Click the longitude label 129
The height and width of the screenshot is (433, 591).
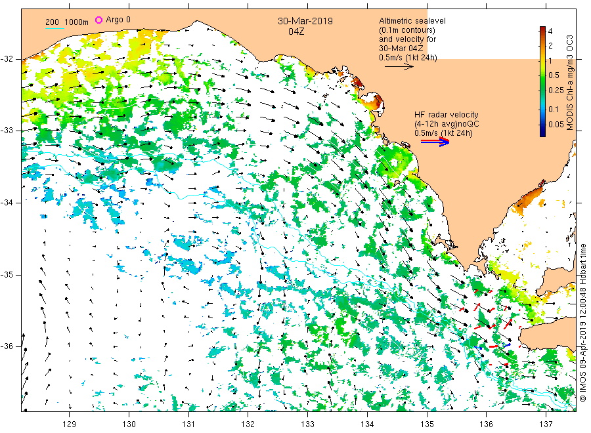70,424
